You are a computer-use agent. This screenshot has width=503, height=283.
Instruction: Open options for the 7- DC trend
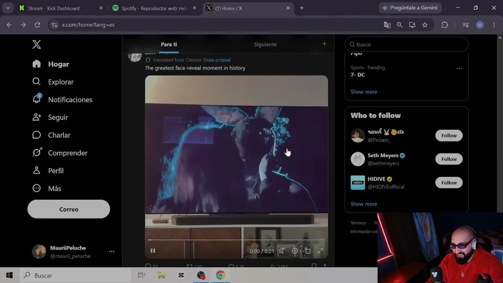tap(459, 68)
